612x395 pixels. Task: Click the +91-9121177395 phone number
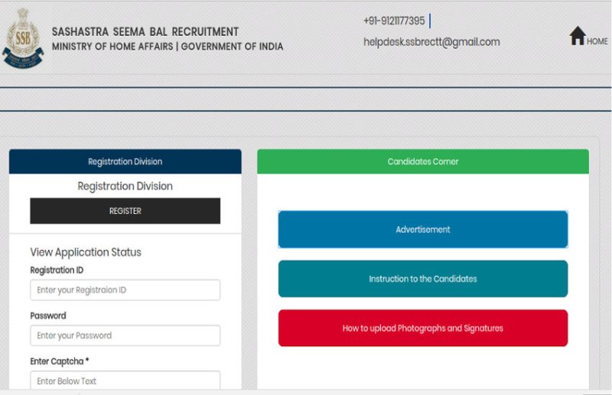pos(394,21)
